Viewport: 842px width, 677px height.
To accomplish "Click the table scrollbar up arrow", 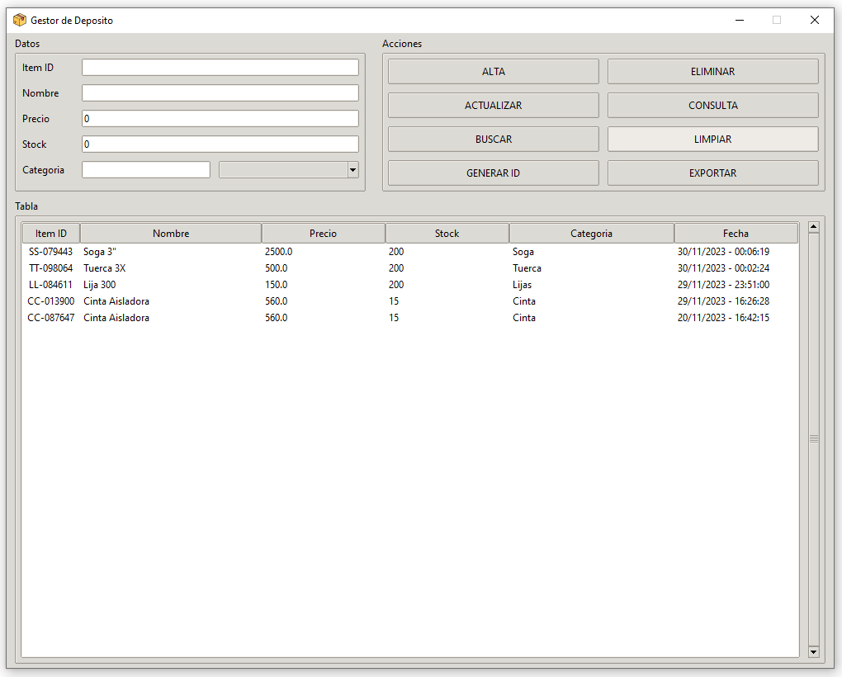I will click(813, 226).
